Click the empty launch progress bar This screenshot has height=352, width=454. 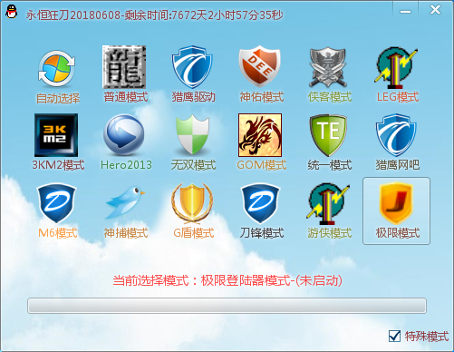(x=227, y=306)
